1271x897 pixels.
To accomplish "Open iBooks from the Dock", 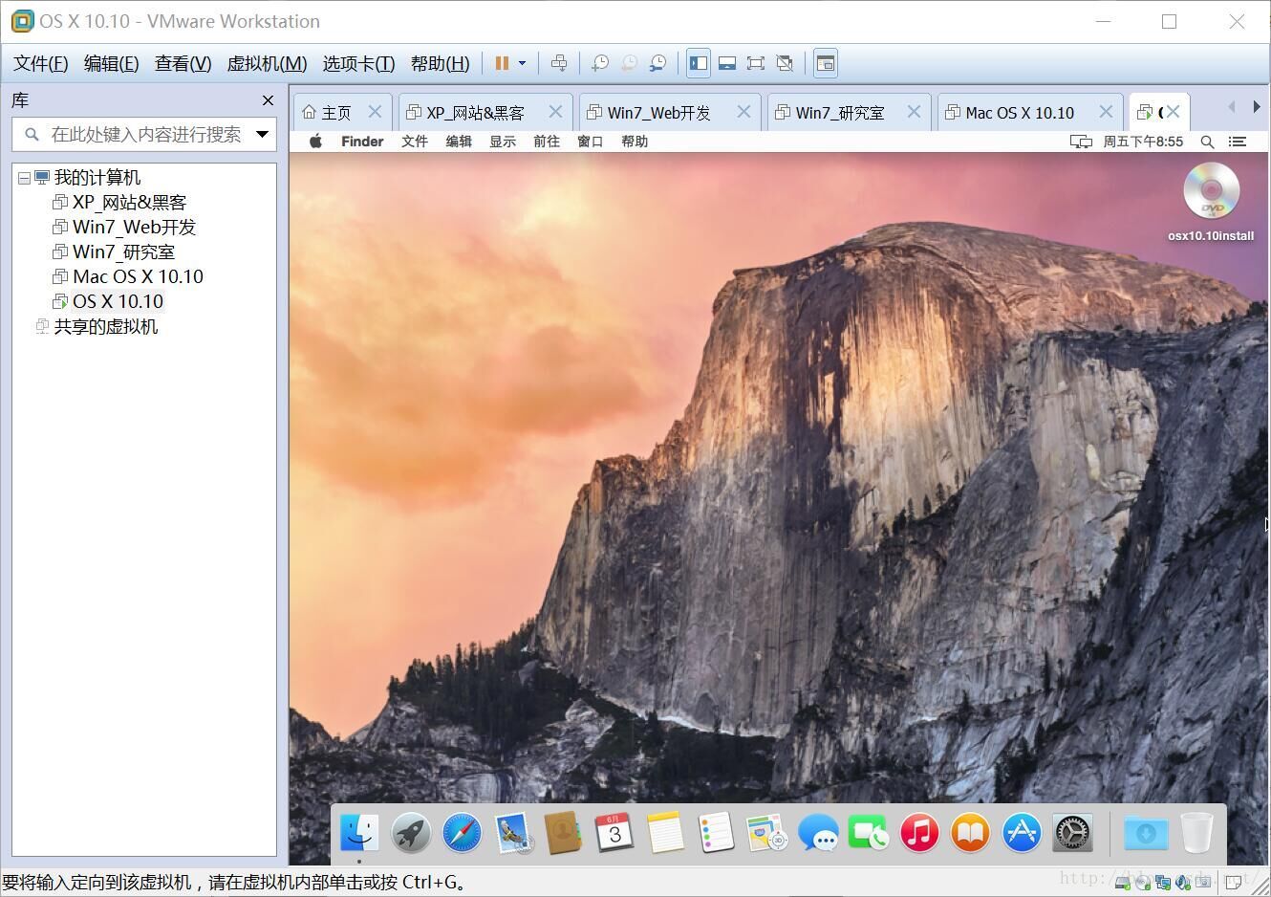I will pos(970,833).
